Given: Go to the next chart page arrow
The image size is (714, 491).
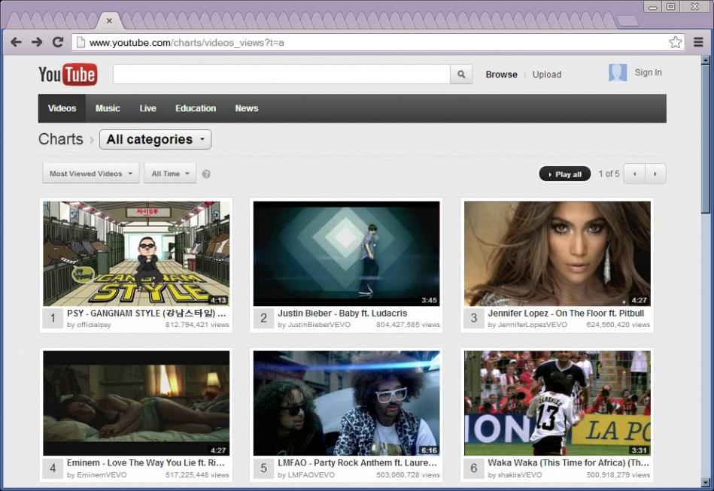Looking at the screenshot, I should pyautogui.click(x=655, y=174).
